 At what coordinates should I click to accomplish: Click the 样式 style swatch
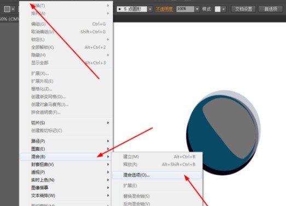[x=218, y=9]
